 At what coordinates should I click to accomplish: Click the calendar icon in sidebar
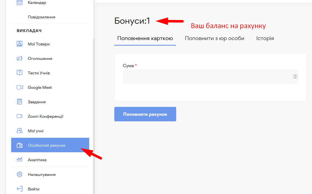20,3
